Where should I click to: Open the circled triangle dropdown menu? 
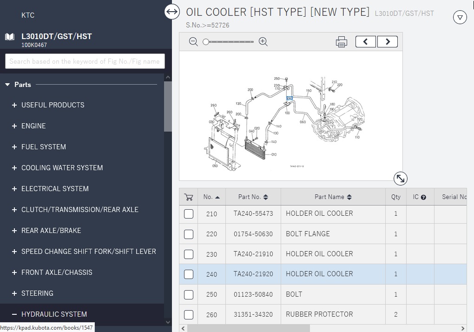click(x=460, y=17)
